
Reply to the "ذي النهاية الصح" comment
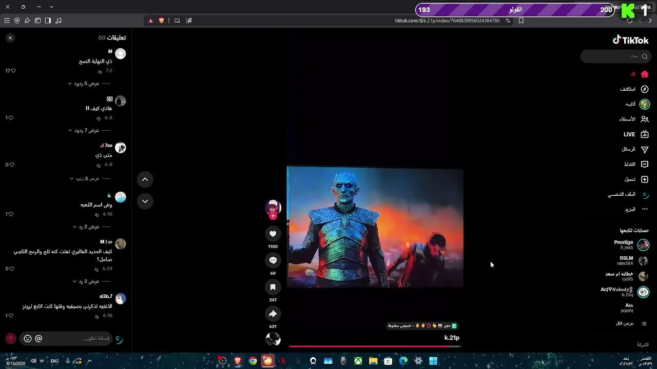[100, 71]
